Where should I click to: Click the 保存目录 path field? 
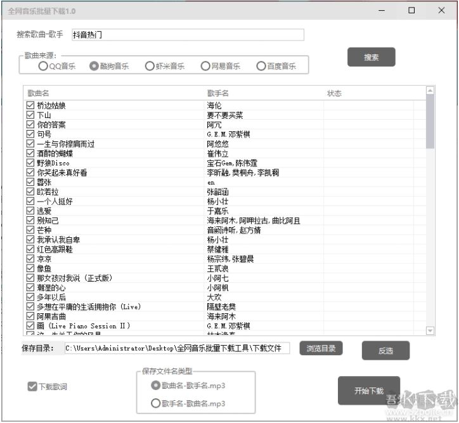click(x=177, y=348)
